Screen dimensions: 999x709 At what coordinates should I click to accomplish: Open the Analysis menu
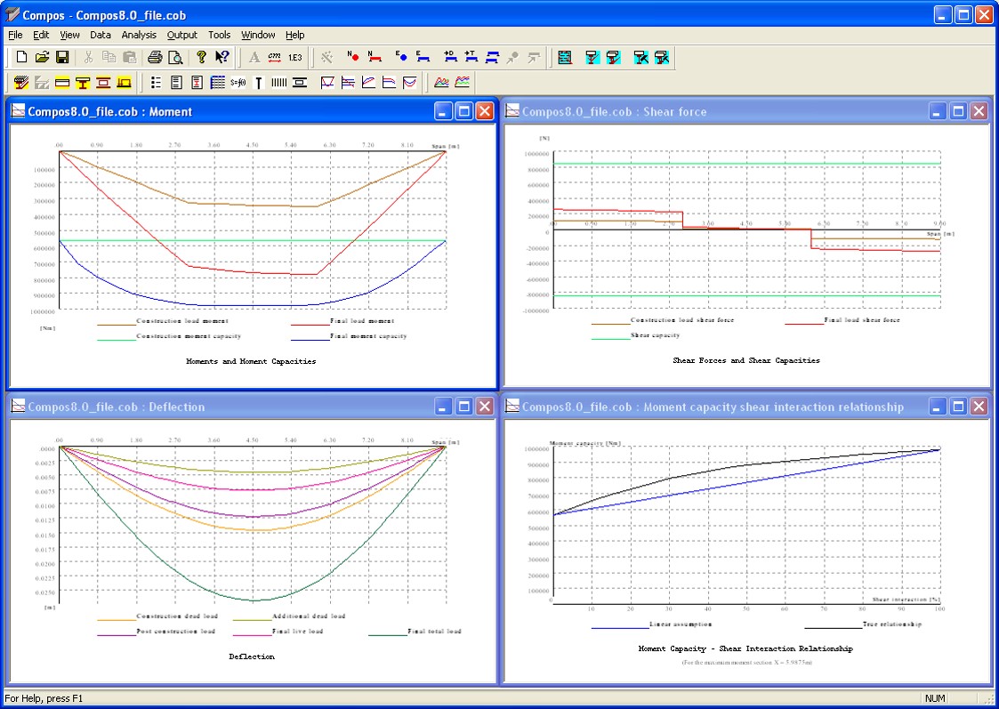pyautogui.click(x=138, y=35)
